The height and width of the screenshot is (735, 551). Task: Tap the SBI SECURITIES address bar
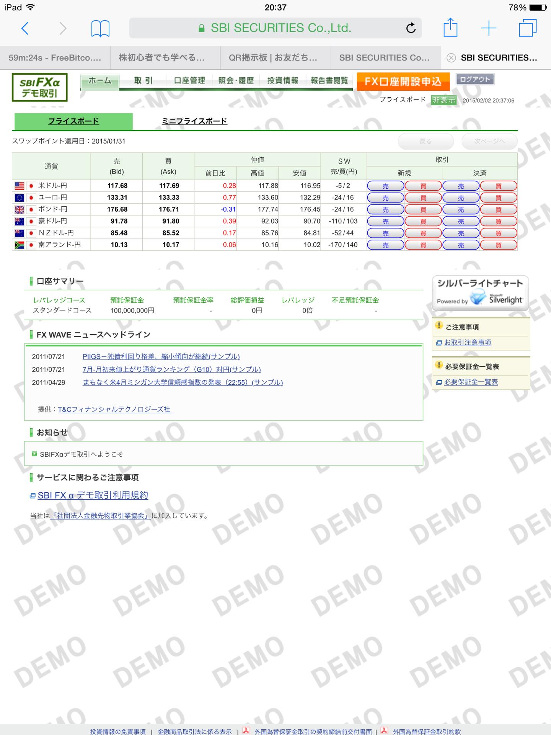click(x=275, y=28)
